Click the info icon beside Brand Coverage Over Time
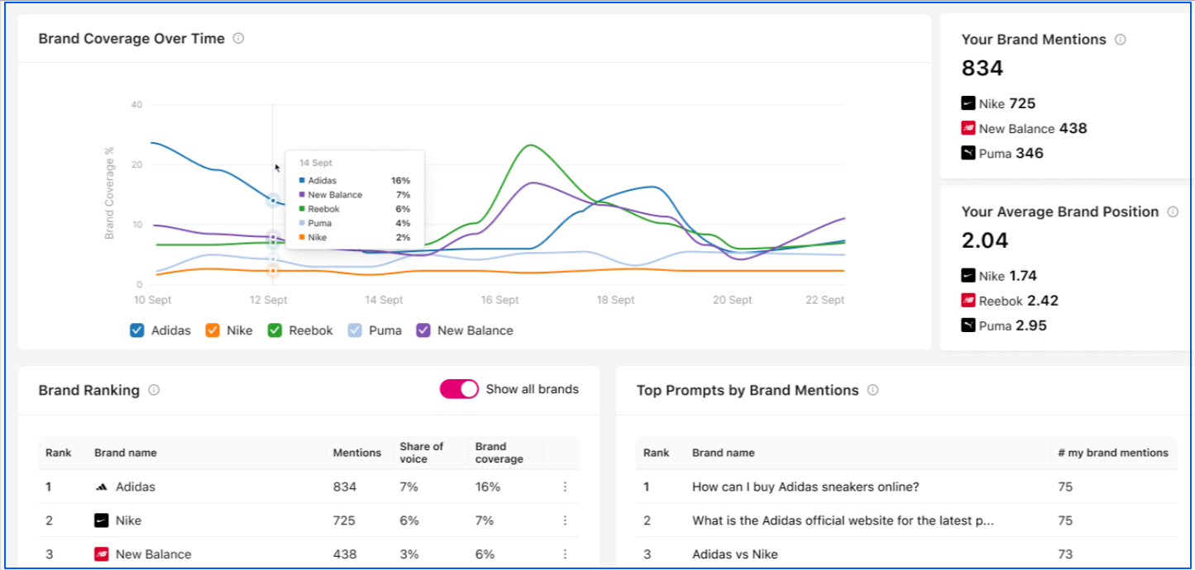This screenshot has width=1195, height=570. point(238,38)
